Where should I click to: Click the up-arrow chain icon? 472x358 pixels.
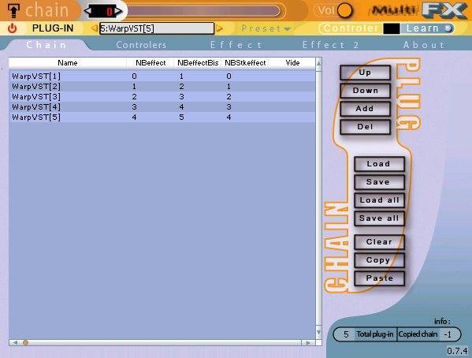[13, 11]
